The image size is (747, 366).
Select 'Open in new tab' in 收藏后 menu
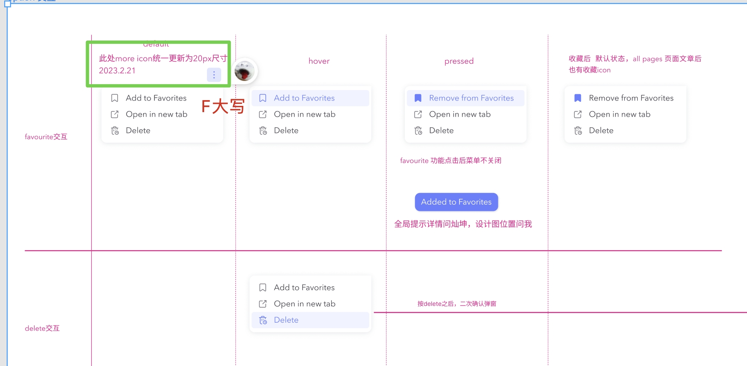point(620,114)
